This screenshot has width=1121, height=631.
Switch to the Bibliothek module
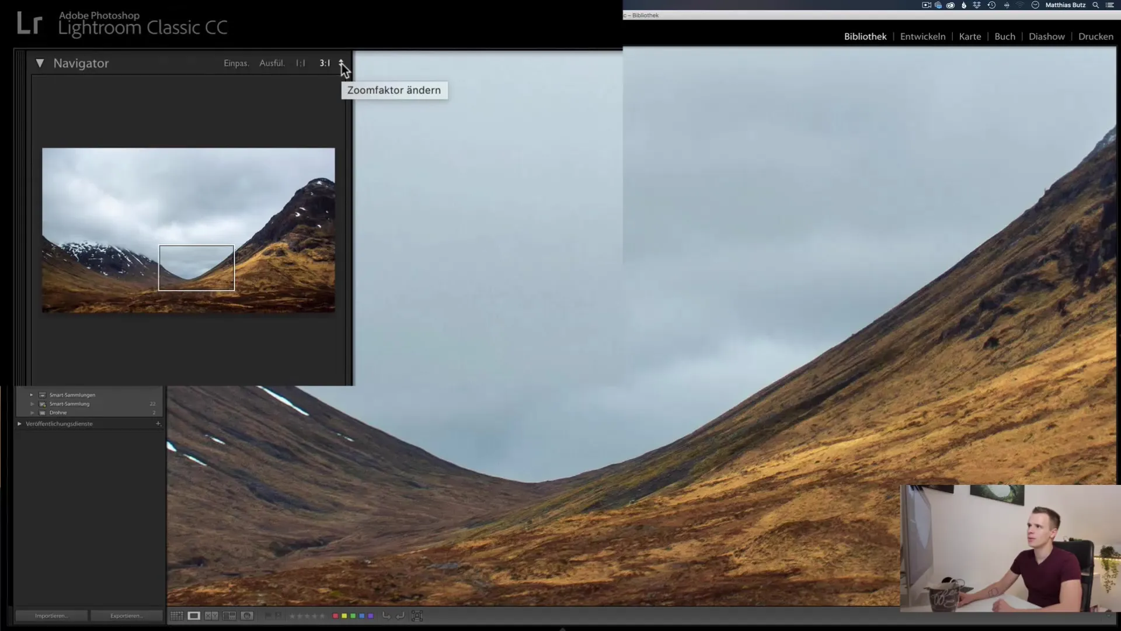point(865,36)
